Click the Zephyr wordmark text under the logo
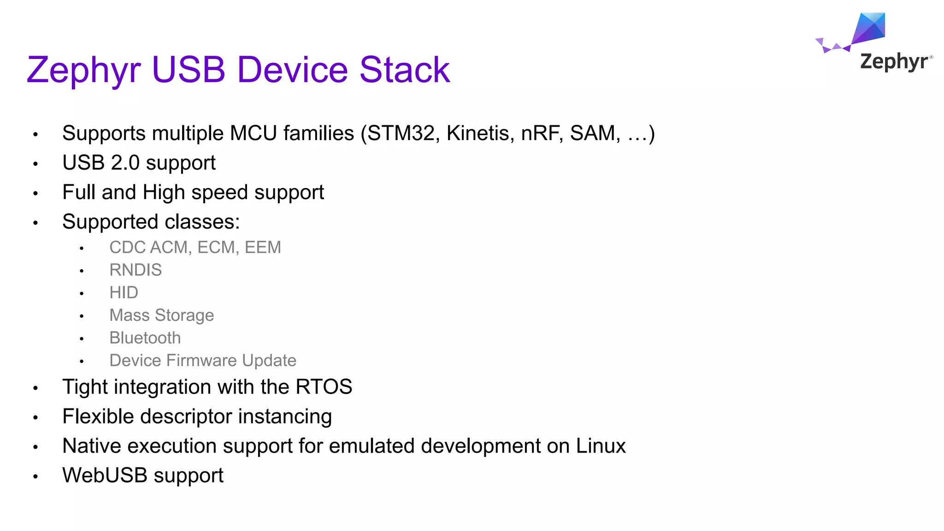 (x=893, y=62)
